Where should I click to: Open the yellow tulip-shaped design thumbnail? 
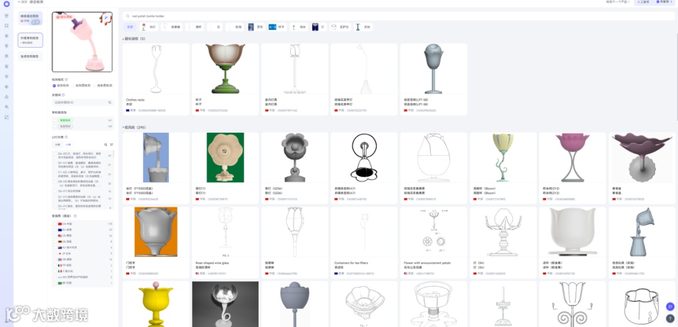(156, 304)
